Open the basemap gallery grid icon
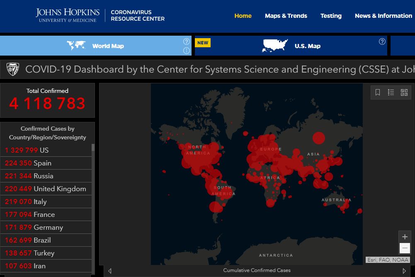 coord(404,92)
